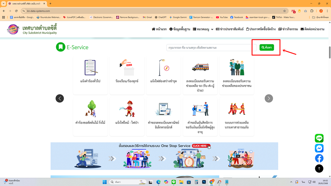Go back with carousel left arrow
Screen dimensions: 331x186
pyautogui.click(x=60, y=98)
